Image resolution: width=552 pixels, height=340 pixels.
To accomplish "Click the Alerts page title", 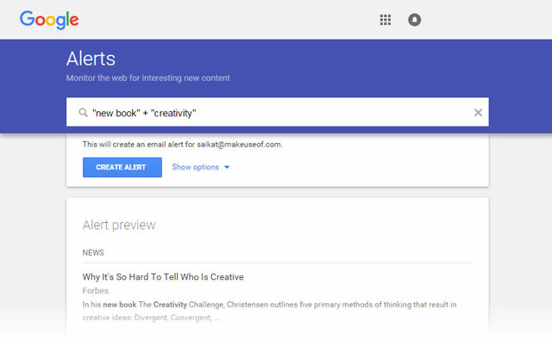I will point(91,59).
